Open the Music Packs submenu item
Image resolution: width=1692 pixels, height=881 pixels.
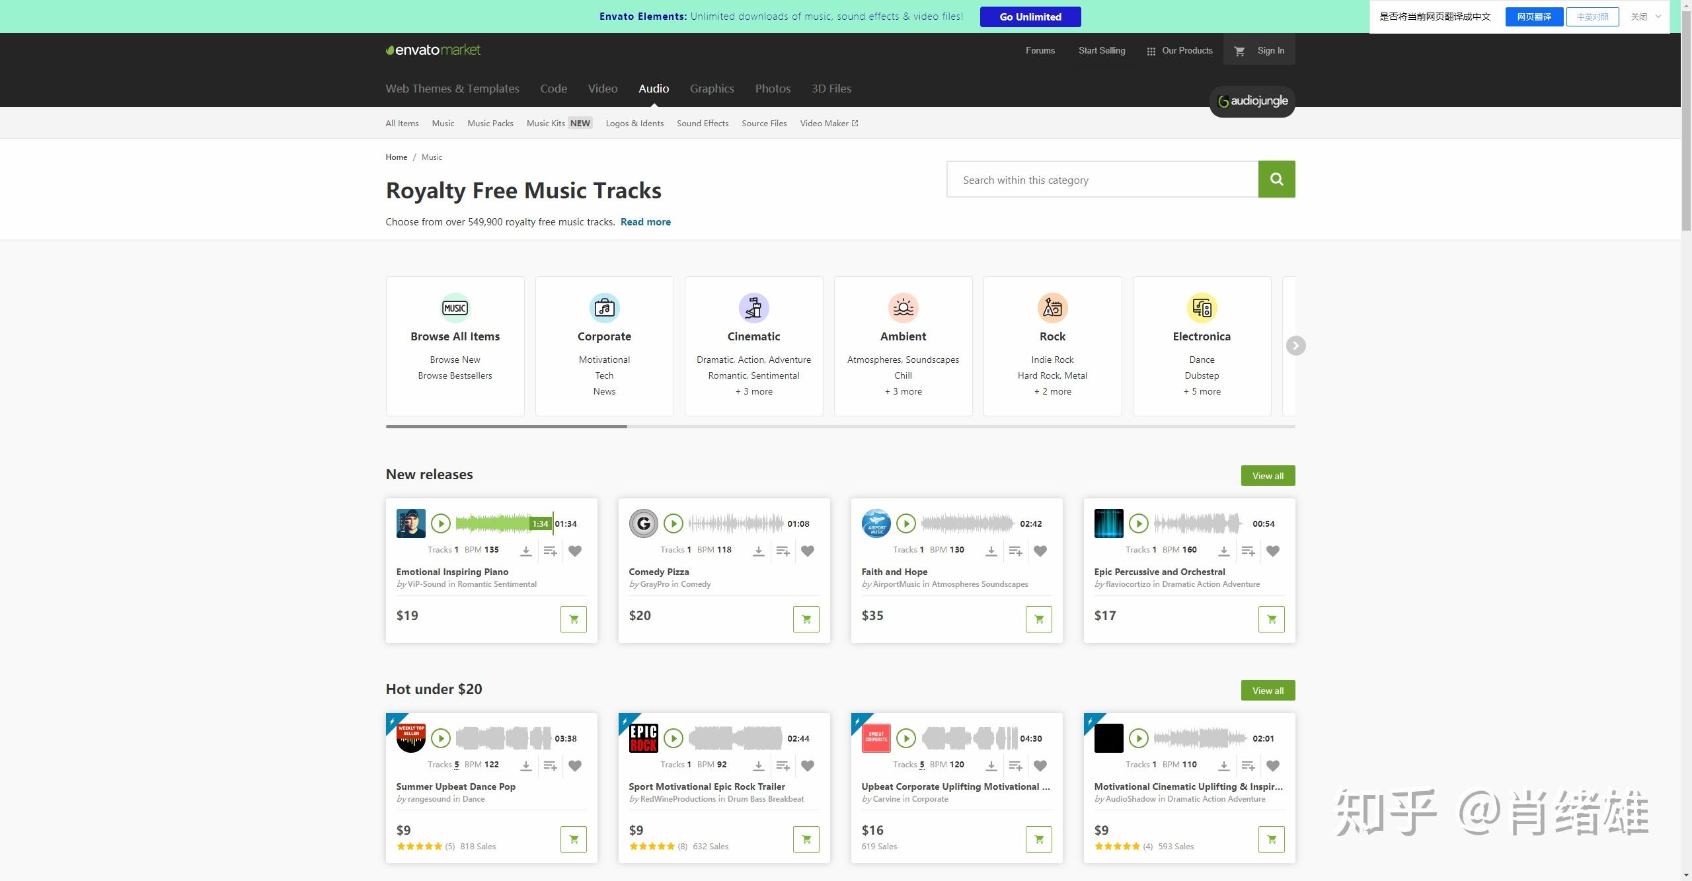point(490,123)
